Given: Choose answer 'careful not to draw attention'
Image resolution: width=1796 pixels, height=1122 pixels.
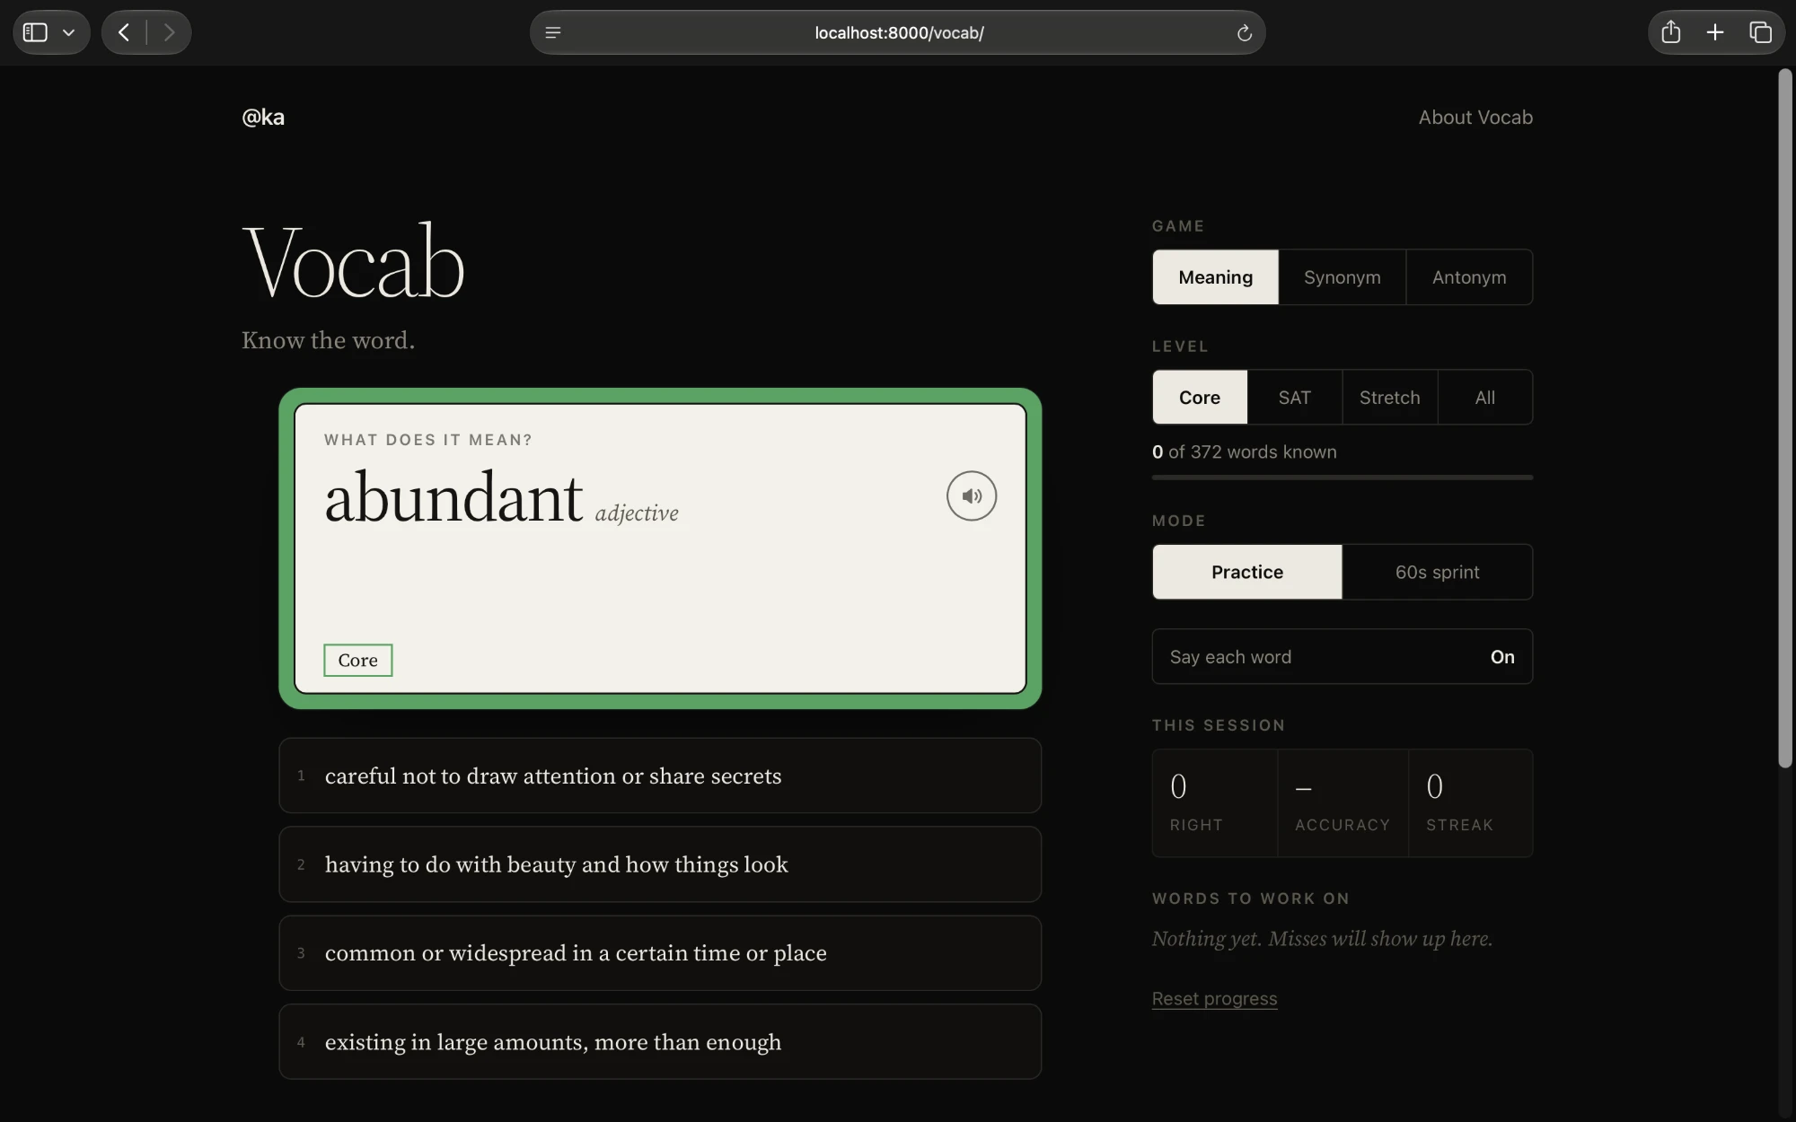Looking at the screenshot, I should pyautogui.click(x=660, y=776).
